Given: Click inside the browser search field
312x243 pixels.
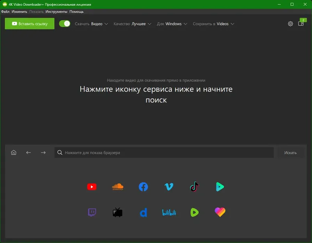Looking at the screenshot, I should (x=164, y=152).
